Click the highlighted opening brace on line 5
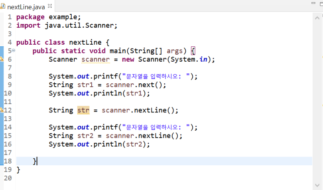 (x=193, y=51)
